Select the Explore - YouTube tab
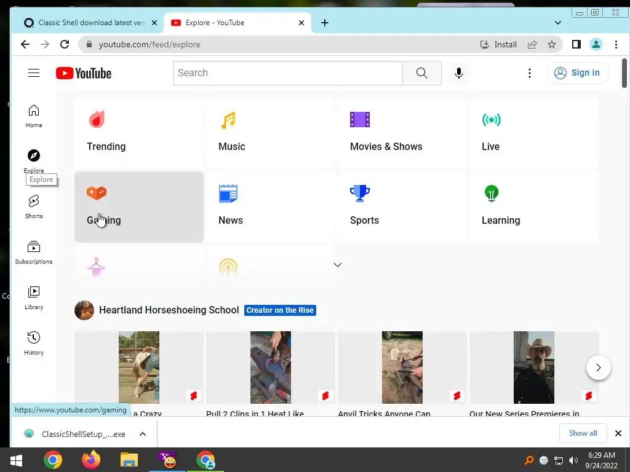 tap(237, 23)
